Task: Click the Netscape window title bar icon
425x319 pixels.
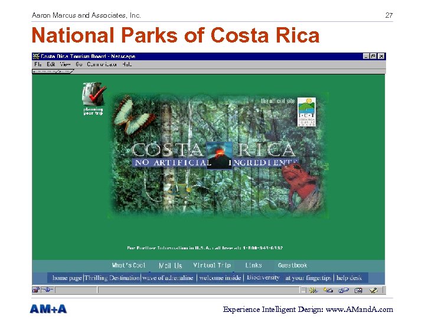Action: (36, 56)
